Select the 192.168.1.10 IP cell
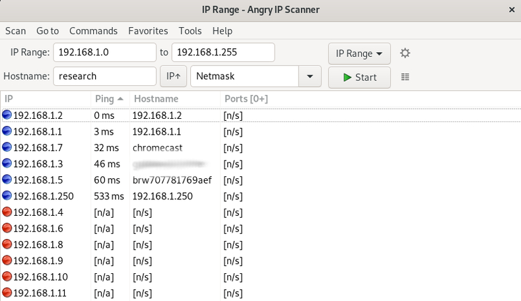The width and height of the screenshot is (521, 301). coord(40,277)
